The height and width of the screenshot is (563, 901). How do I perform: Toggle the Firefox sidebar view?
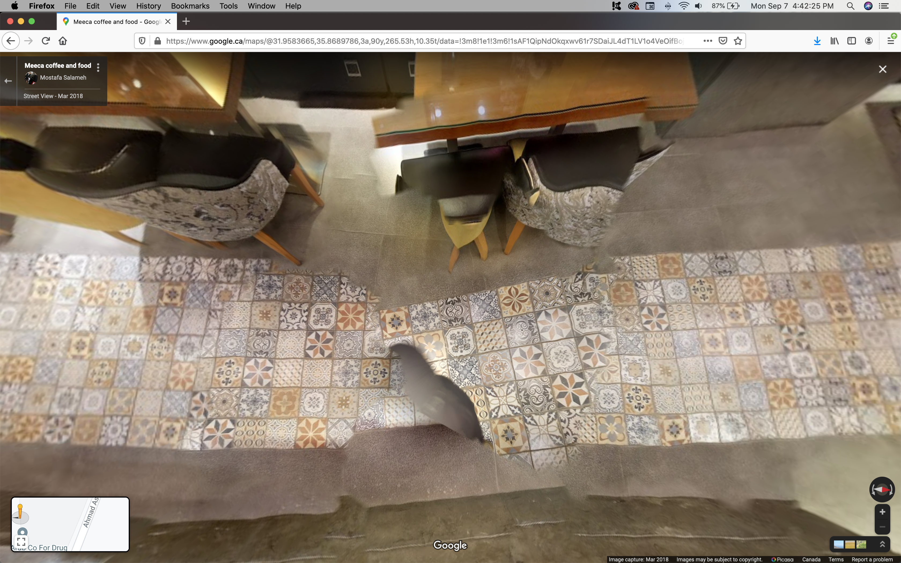[x=851, y=41]
